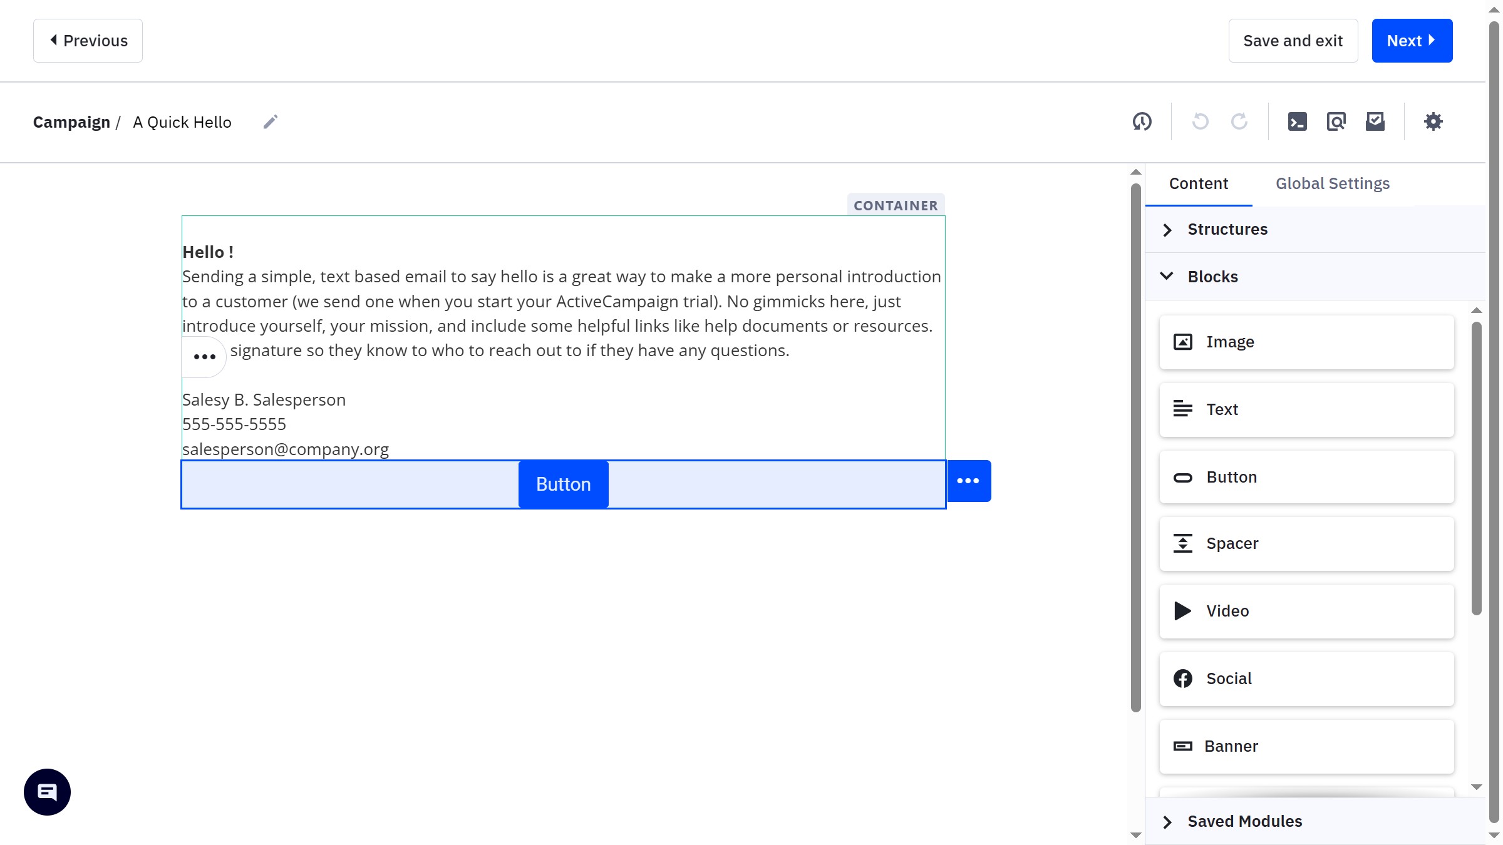Open the email preview magnifier icon
Viewport: 1503px width, 845px height.
[x=1336, y=121]
